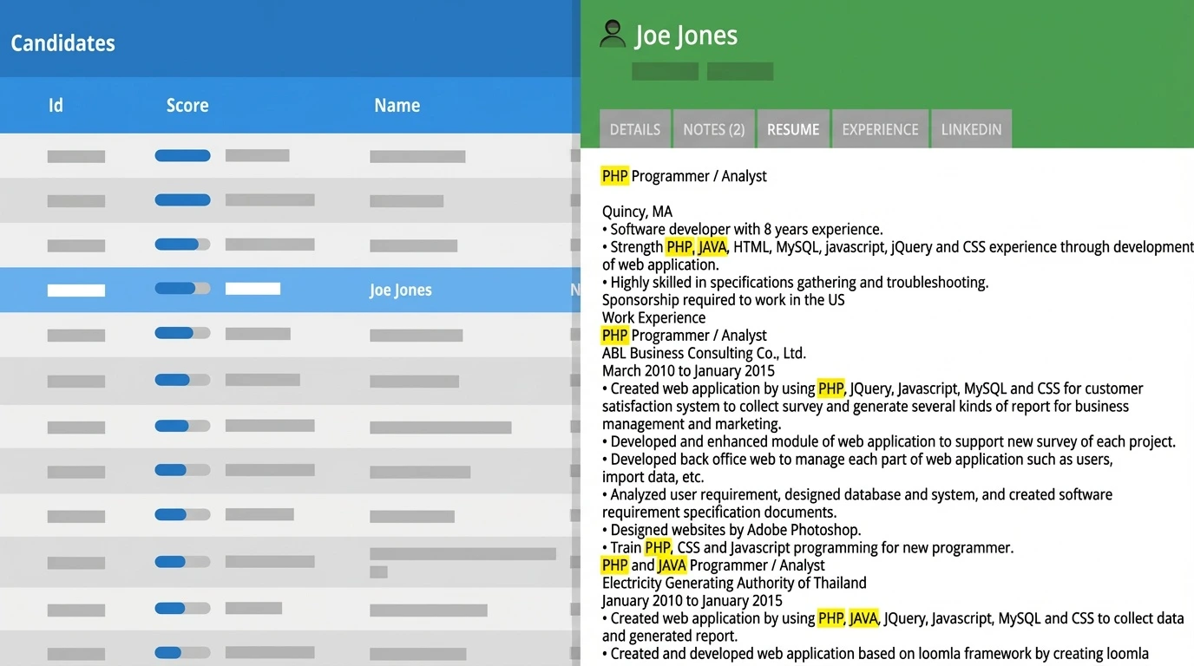
Task: Click the person icon beside Joe Jones
Action: [613, 35]
